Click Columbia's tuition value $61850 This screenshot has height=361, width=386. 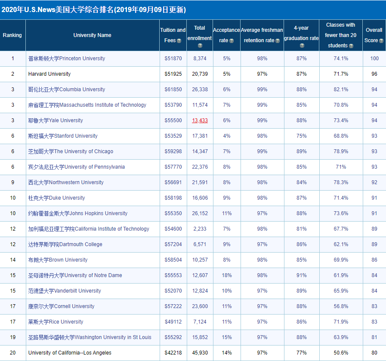173,89
